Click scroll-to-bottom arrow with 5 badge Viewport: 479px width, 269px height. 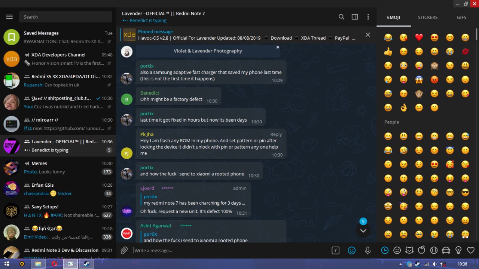363,230
